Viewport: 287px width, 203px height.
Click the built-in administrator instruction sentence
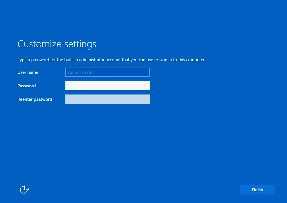point(112,60)
